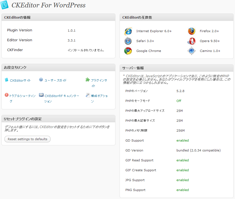The height and width of the screenshot is (199, 235).
Task: Click the CKEditor site link icon
Action: point(6,80)
